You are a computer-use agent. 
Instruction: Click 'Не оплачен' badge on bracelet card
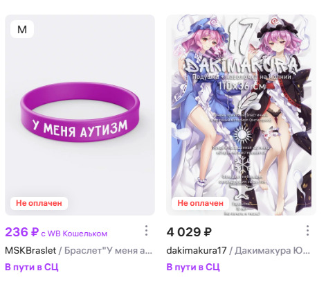[x=39, y=203]
